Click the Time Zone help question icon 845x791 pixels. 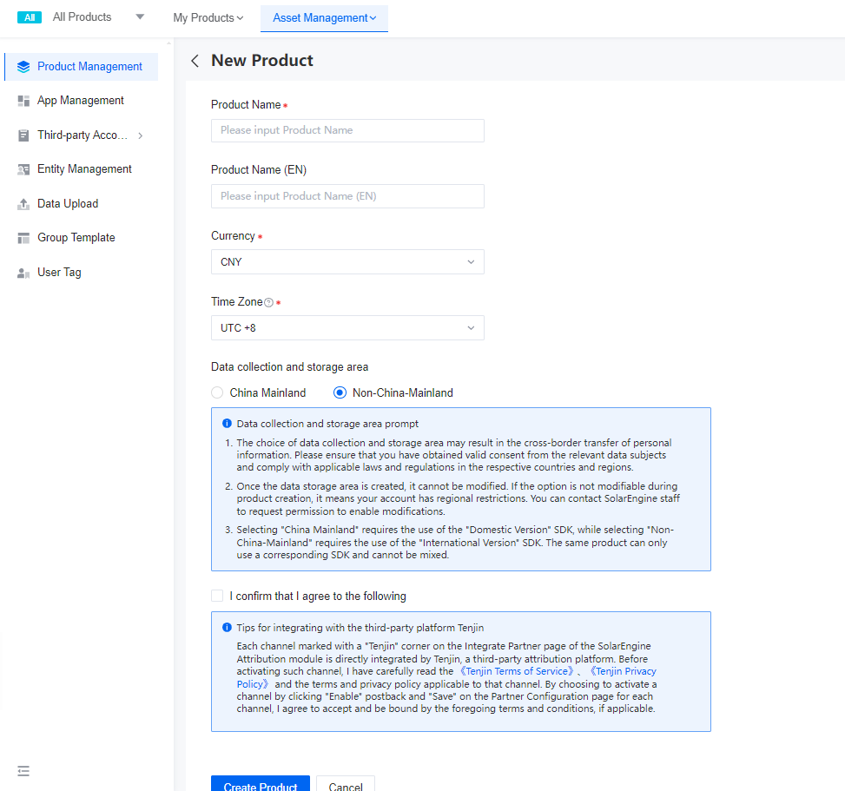268,303
